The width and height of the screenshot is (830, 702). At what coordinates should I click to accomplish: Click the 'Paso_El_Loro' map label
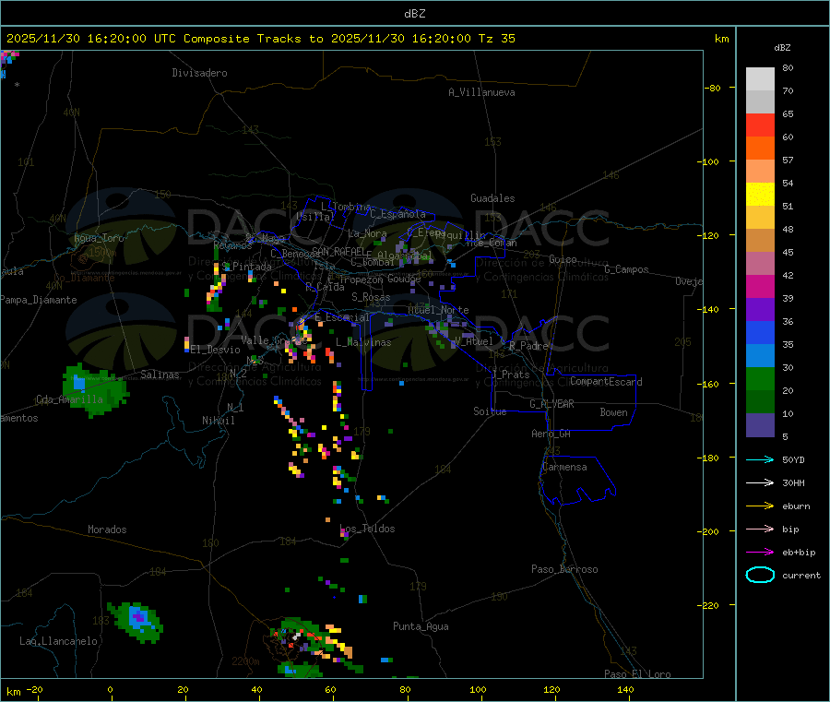638,674
